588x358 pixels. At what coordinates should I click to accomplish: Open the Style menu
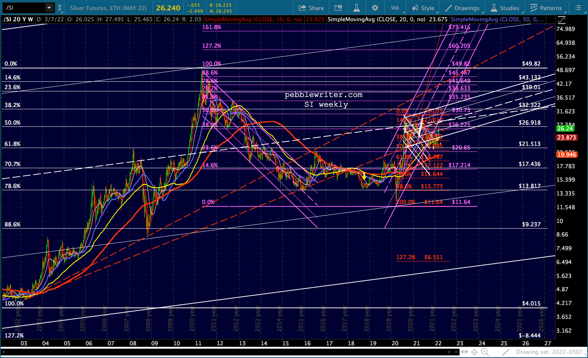click(x=423, y=8)
